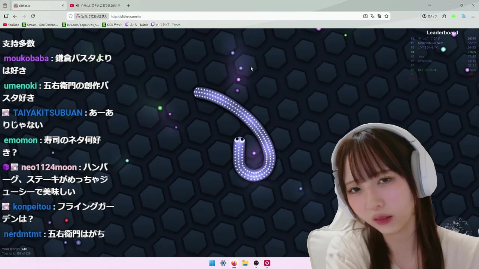Click the install page as app icon
Screen dimensions: 479x269
coord(365,16)
